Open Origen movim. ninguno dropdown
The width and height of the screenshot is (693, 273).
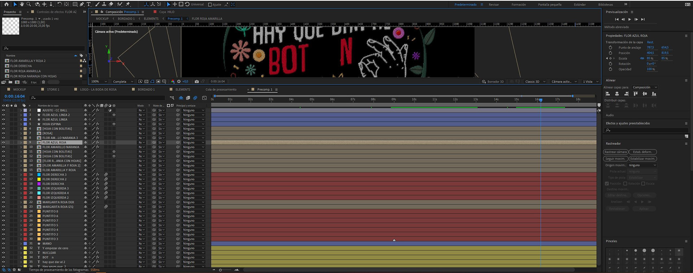pos(642,165)
